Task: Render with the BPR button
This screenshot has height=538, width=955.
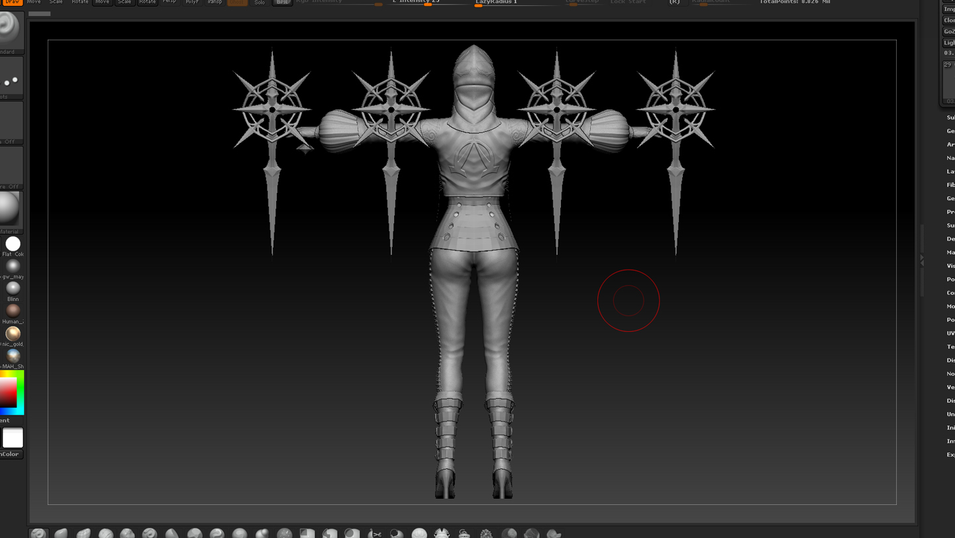Action: [x=282, y=2]
